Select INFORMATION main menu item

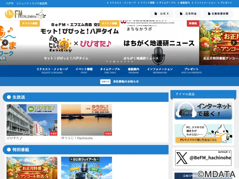tap(160, 71)
